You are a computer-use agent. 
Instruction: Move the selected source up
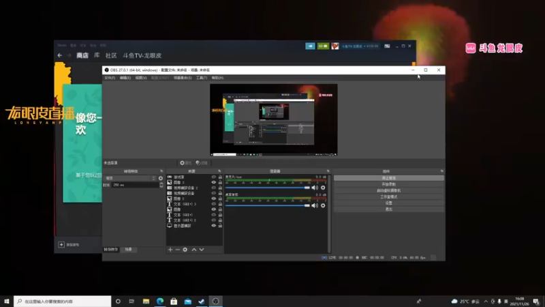tap(194, 250)
